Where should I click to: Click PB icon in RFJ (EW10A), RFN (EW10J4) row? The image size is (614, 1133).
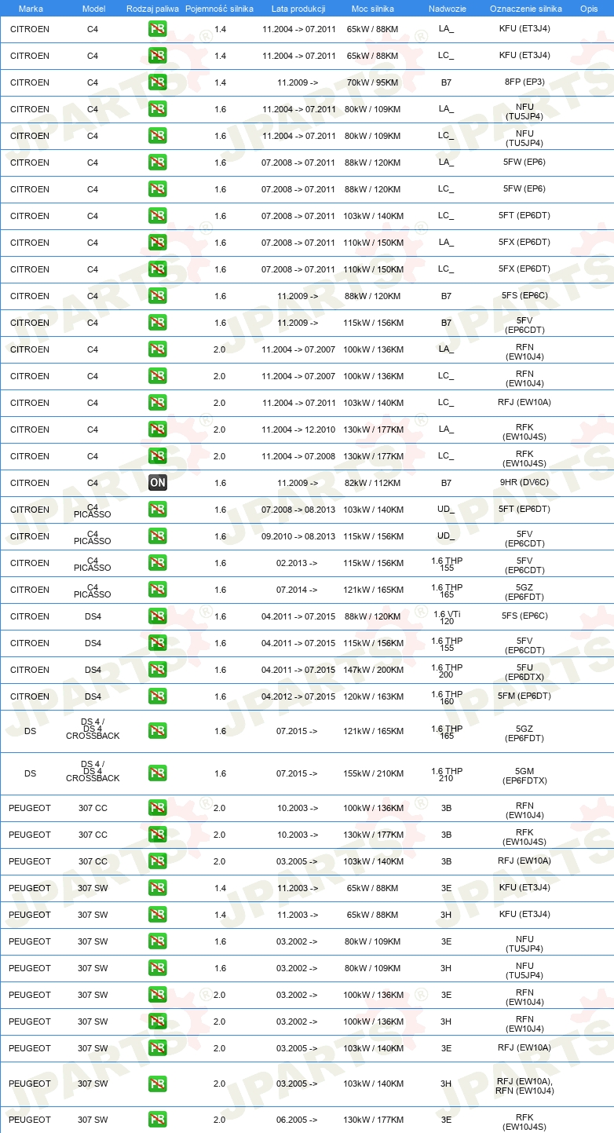coord(157,1084)
